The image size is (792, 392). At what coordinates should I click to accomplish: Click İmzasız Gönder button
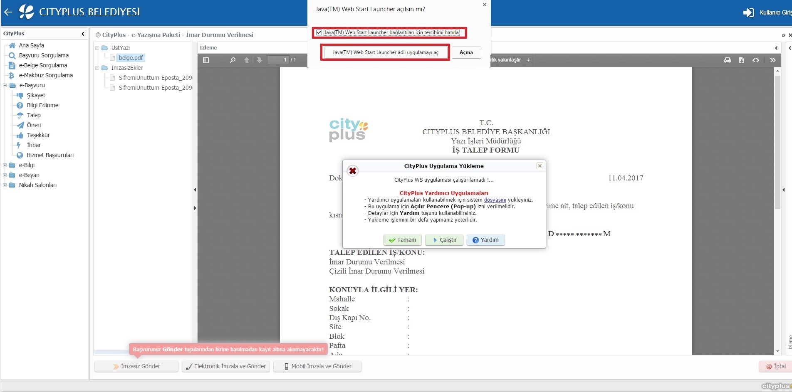tap(136, 366)
